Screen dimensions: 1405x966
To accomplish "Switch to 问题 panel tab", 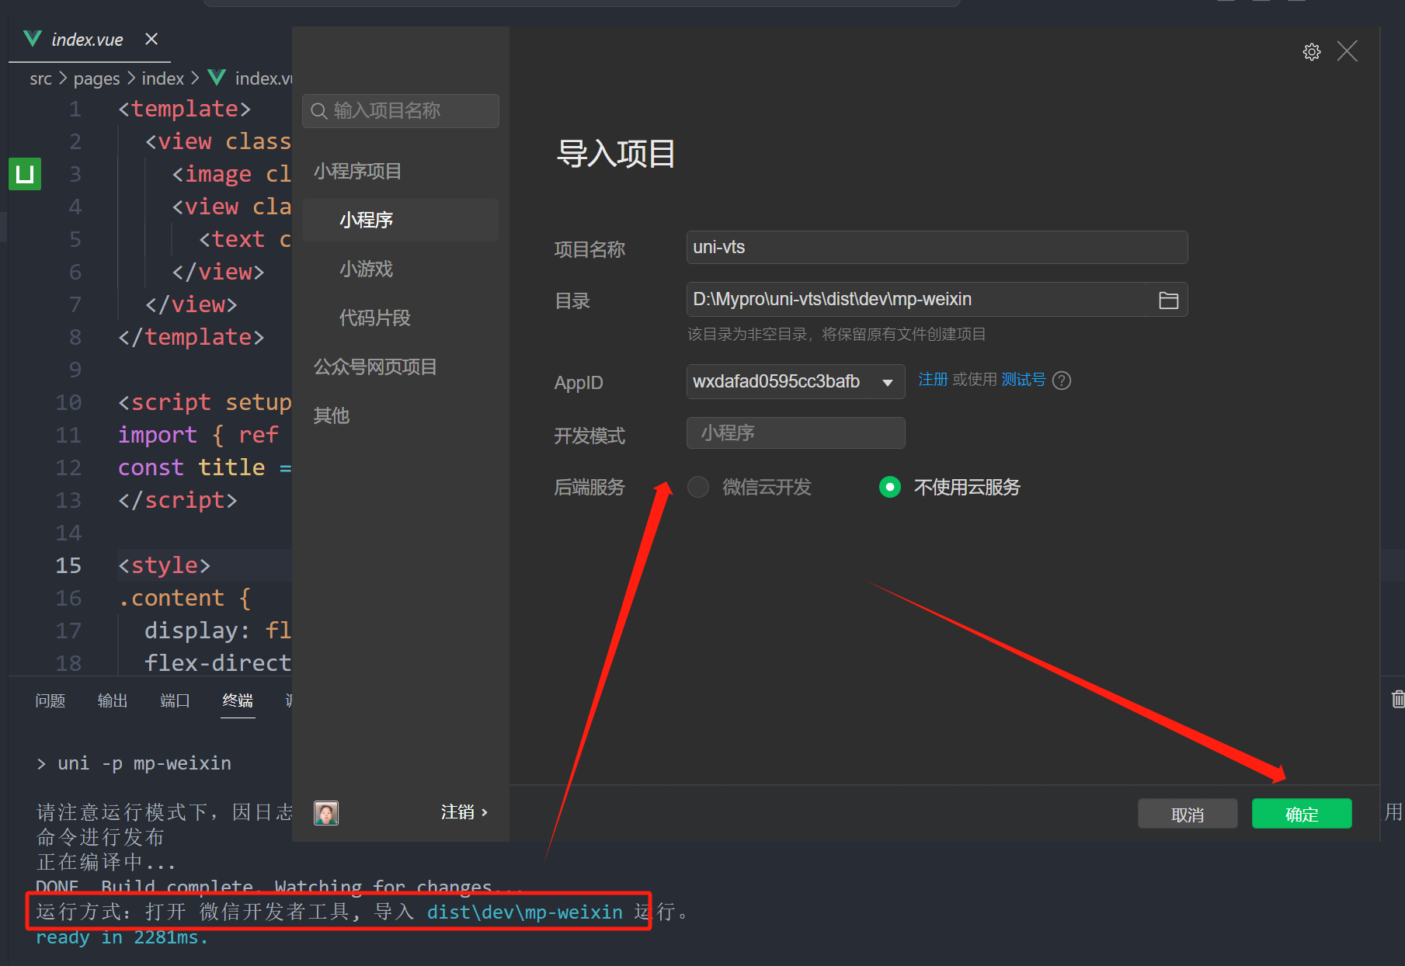I will pyautogui.click(x=50, y=700).
